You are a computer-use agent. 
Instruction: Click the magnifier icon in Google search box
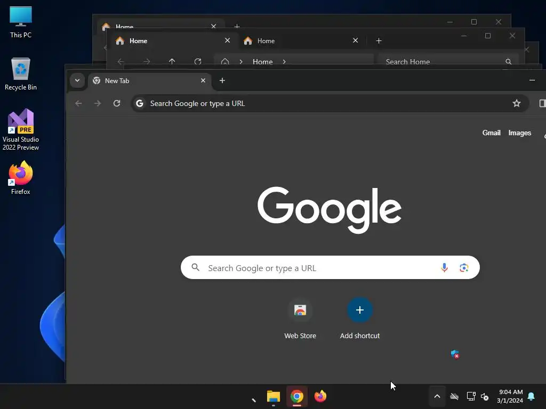(x=195, y=267)
